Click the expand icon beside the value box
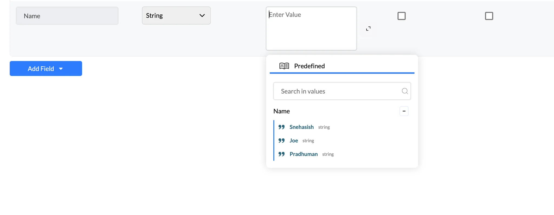Image resolution: width=554 pixels, height=215 pixels. pos(368,29)
